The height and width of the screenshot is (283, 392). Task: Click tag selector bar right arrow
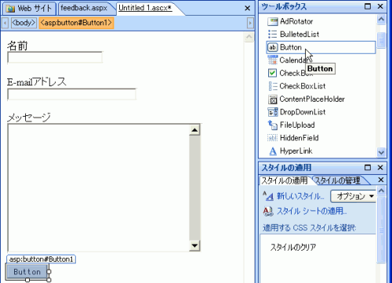[x=250, y=23]
